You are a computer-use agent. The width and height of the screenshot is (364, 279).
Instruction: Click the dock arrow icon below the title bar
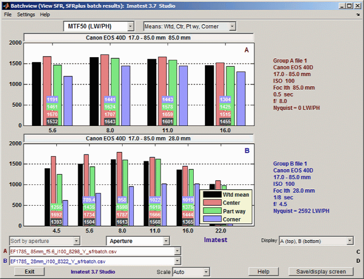(x=358, y=14)
